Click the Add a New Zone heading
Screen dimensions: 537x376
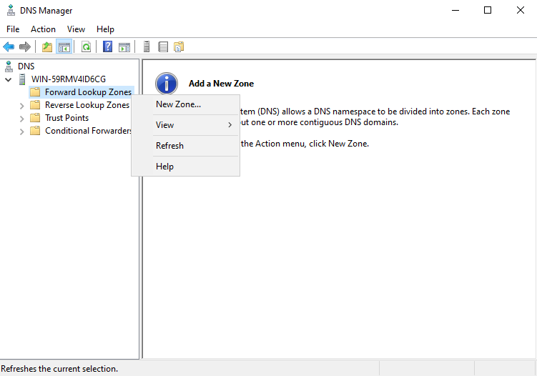click(221, 84)
